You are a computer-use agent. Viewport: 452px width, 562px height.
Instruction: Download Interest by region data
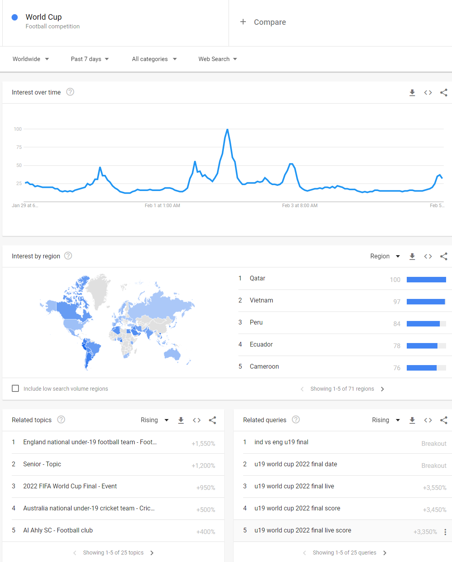[412, 256]
